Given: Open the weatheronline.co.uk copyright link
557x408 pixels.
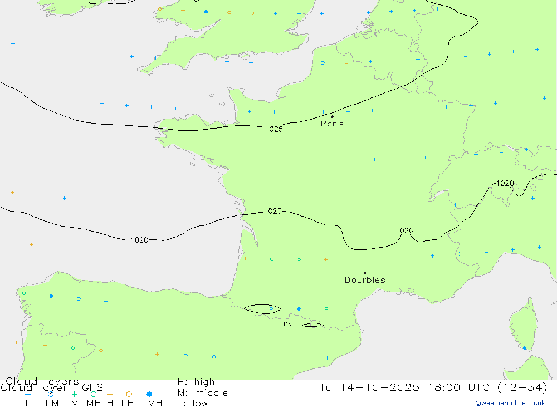Looking at the screenshot, I should click(x=510, y=403).
